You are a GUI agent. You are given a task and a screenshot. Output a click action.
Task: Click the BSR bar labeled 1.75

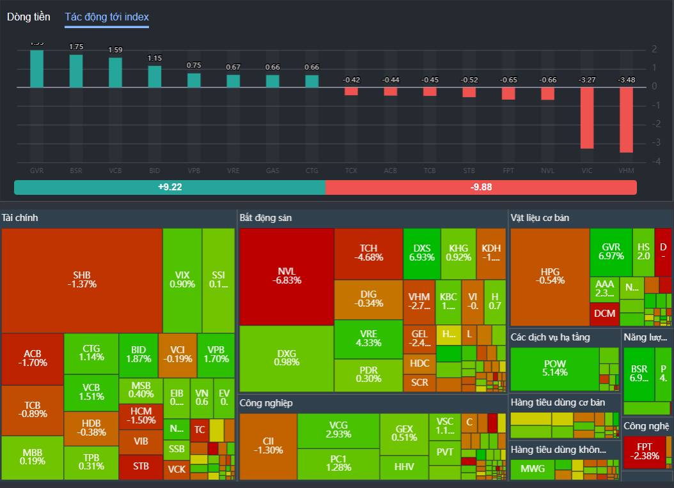pyautogui.click(x=76, y=71)
